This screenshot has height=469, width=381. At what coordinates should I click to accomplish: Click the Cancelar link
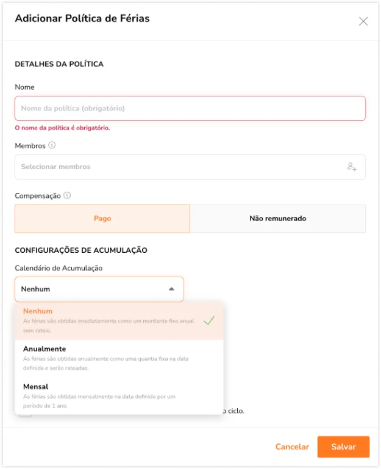(292, 447)
